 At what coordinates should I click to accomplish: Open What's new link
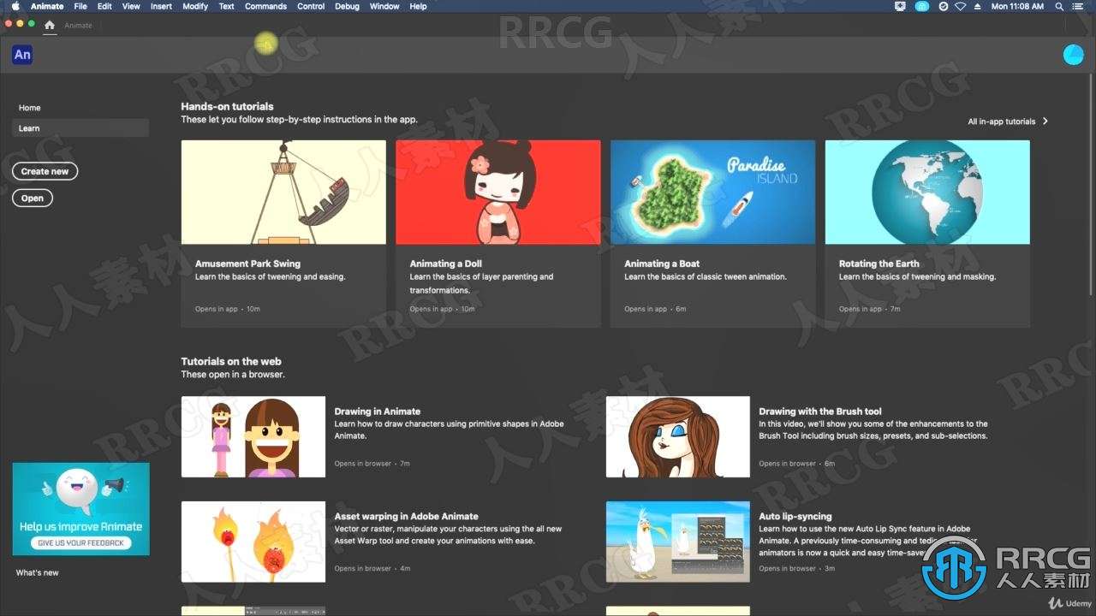[38, 572]
